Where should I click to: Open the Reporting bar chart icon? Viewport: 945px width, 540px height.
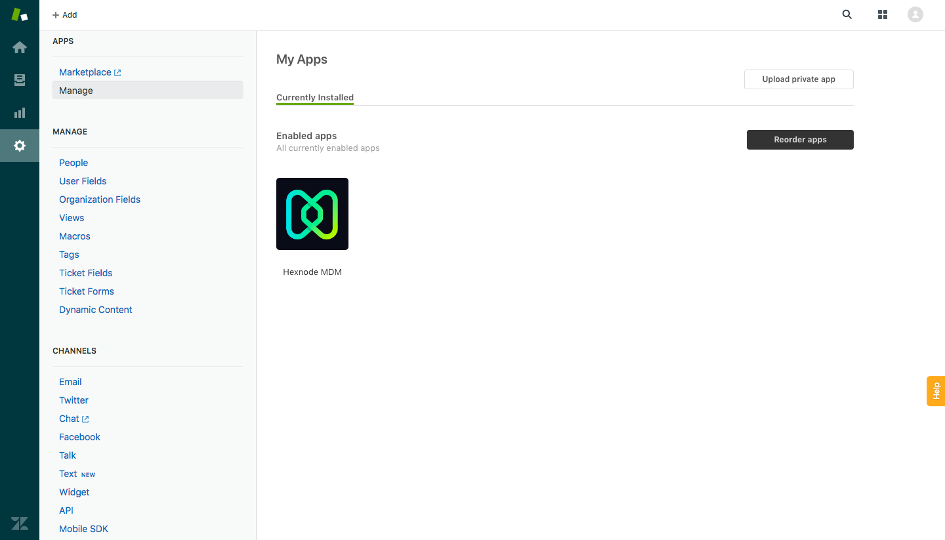pos(20,113)
